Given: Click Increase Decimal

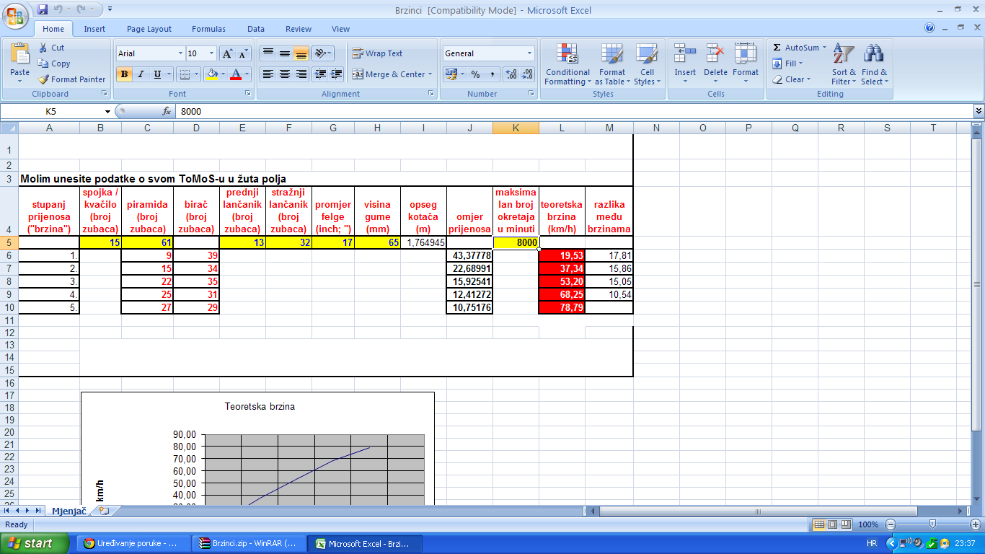Looking at the screenshot, I should point(511,74).
